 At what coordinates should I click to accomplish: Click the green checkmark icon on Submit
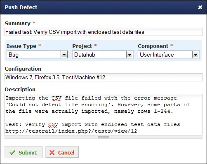click(x=12, y=152)
